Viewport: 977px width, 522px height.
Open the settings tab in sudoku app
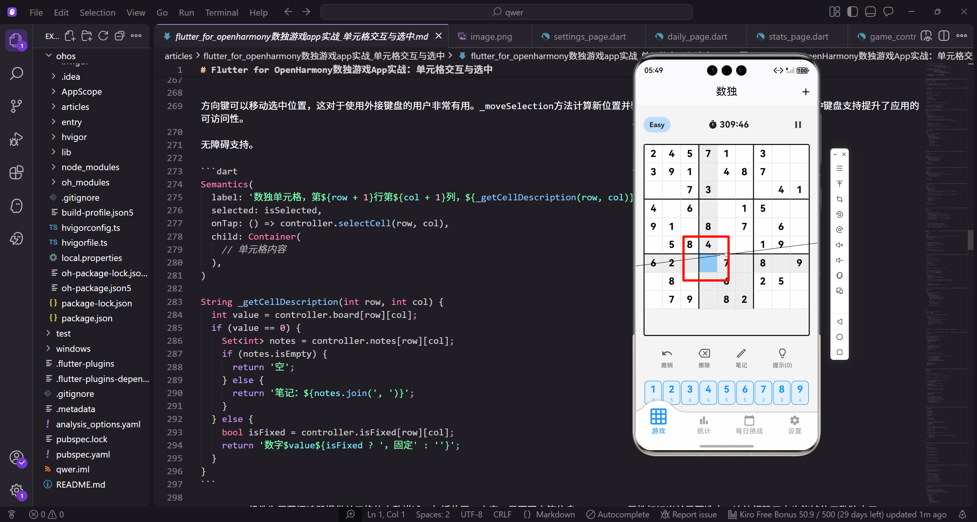[795, 425]
